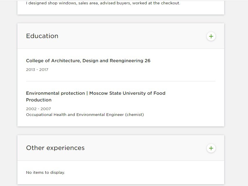
Task: Select Occupational Health and Environmental Engineer description
Action: click(x=85, y=115)
